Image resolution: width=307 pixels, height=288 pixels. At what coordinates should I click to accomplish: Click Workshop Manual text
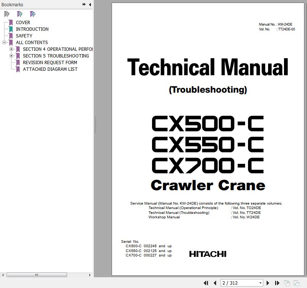[164, 217]
